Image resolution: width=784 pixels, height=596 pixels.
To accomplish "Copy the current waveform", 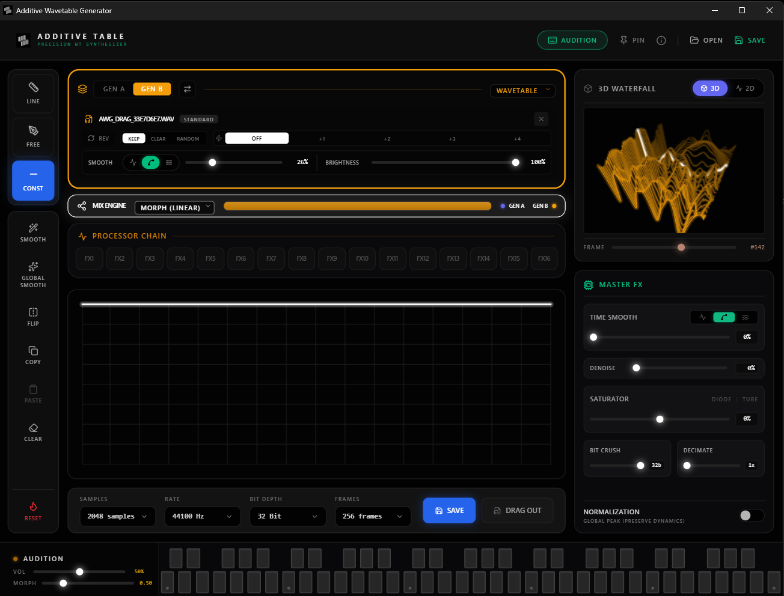I will [33, 354].
